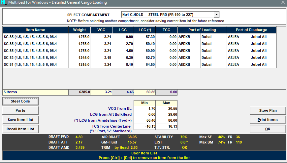Click the Multiload ML application icon

(4, 2)
